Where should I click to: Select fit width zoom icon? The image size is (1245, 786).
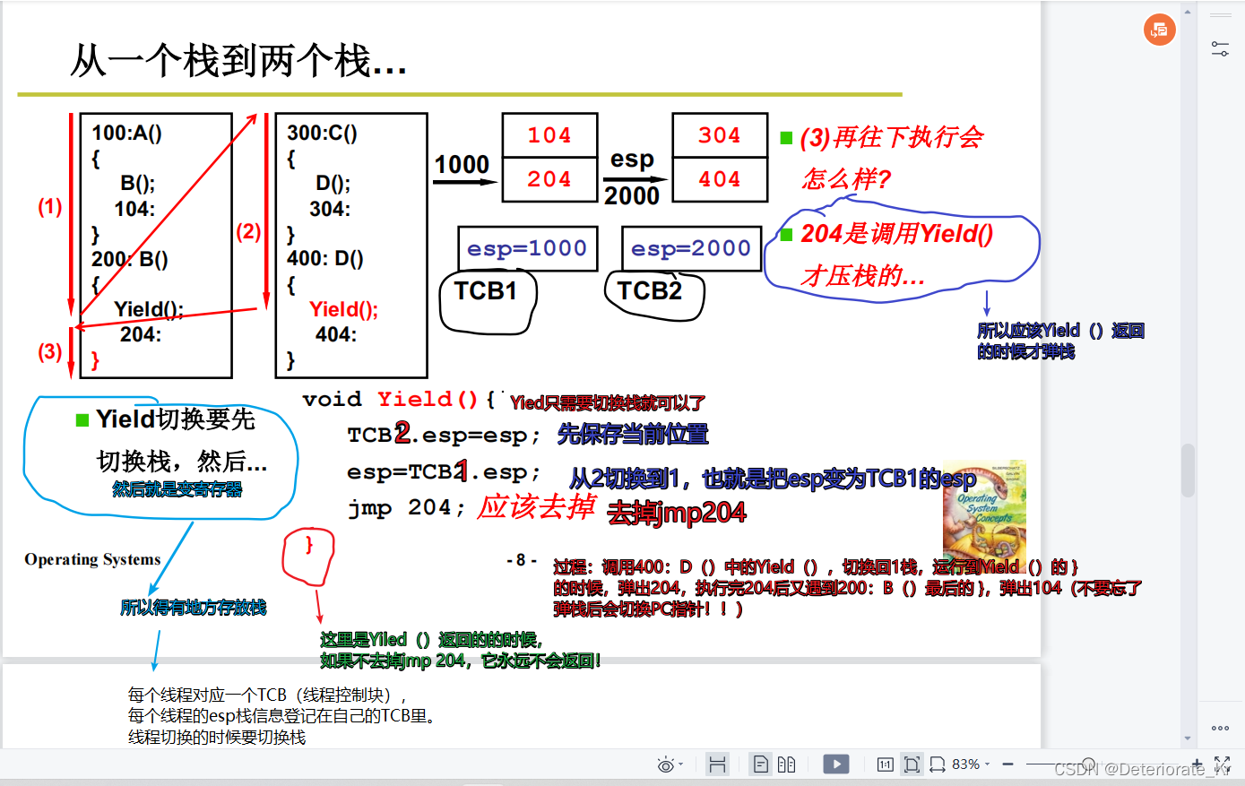tap(938, 764)
